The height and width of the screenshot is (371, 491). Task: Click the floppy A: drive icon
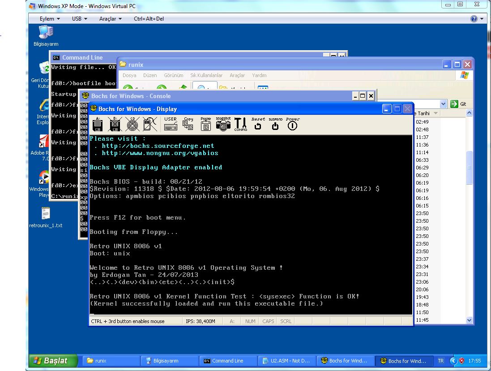coord(98,124)
